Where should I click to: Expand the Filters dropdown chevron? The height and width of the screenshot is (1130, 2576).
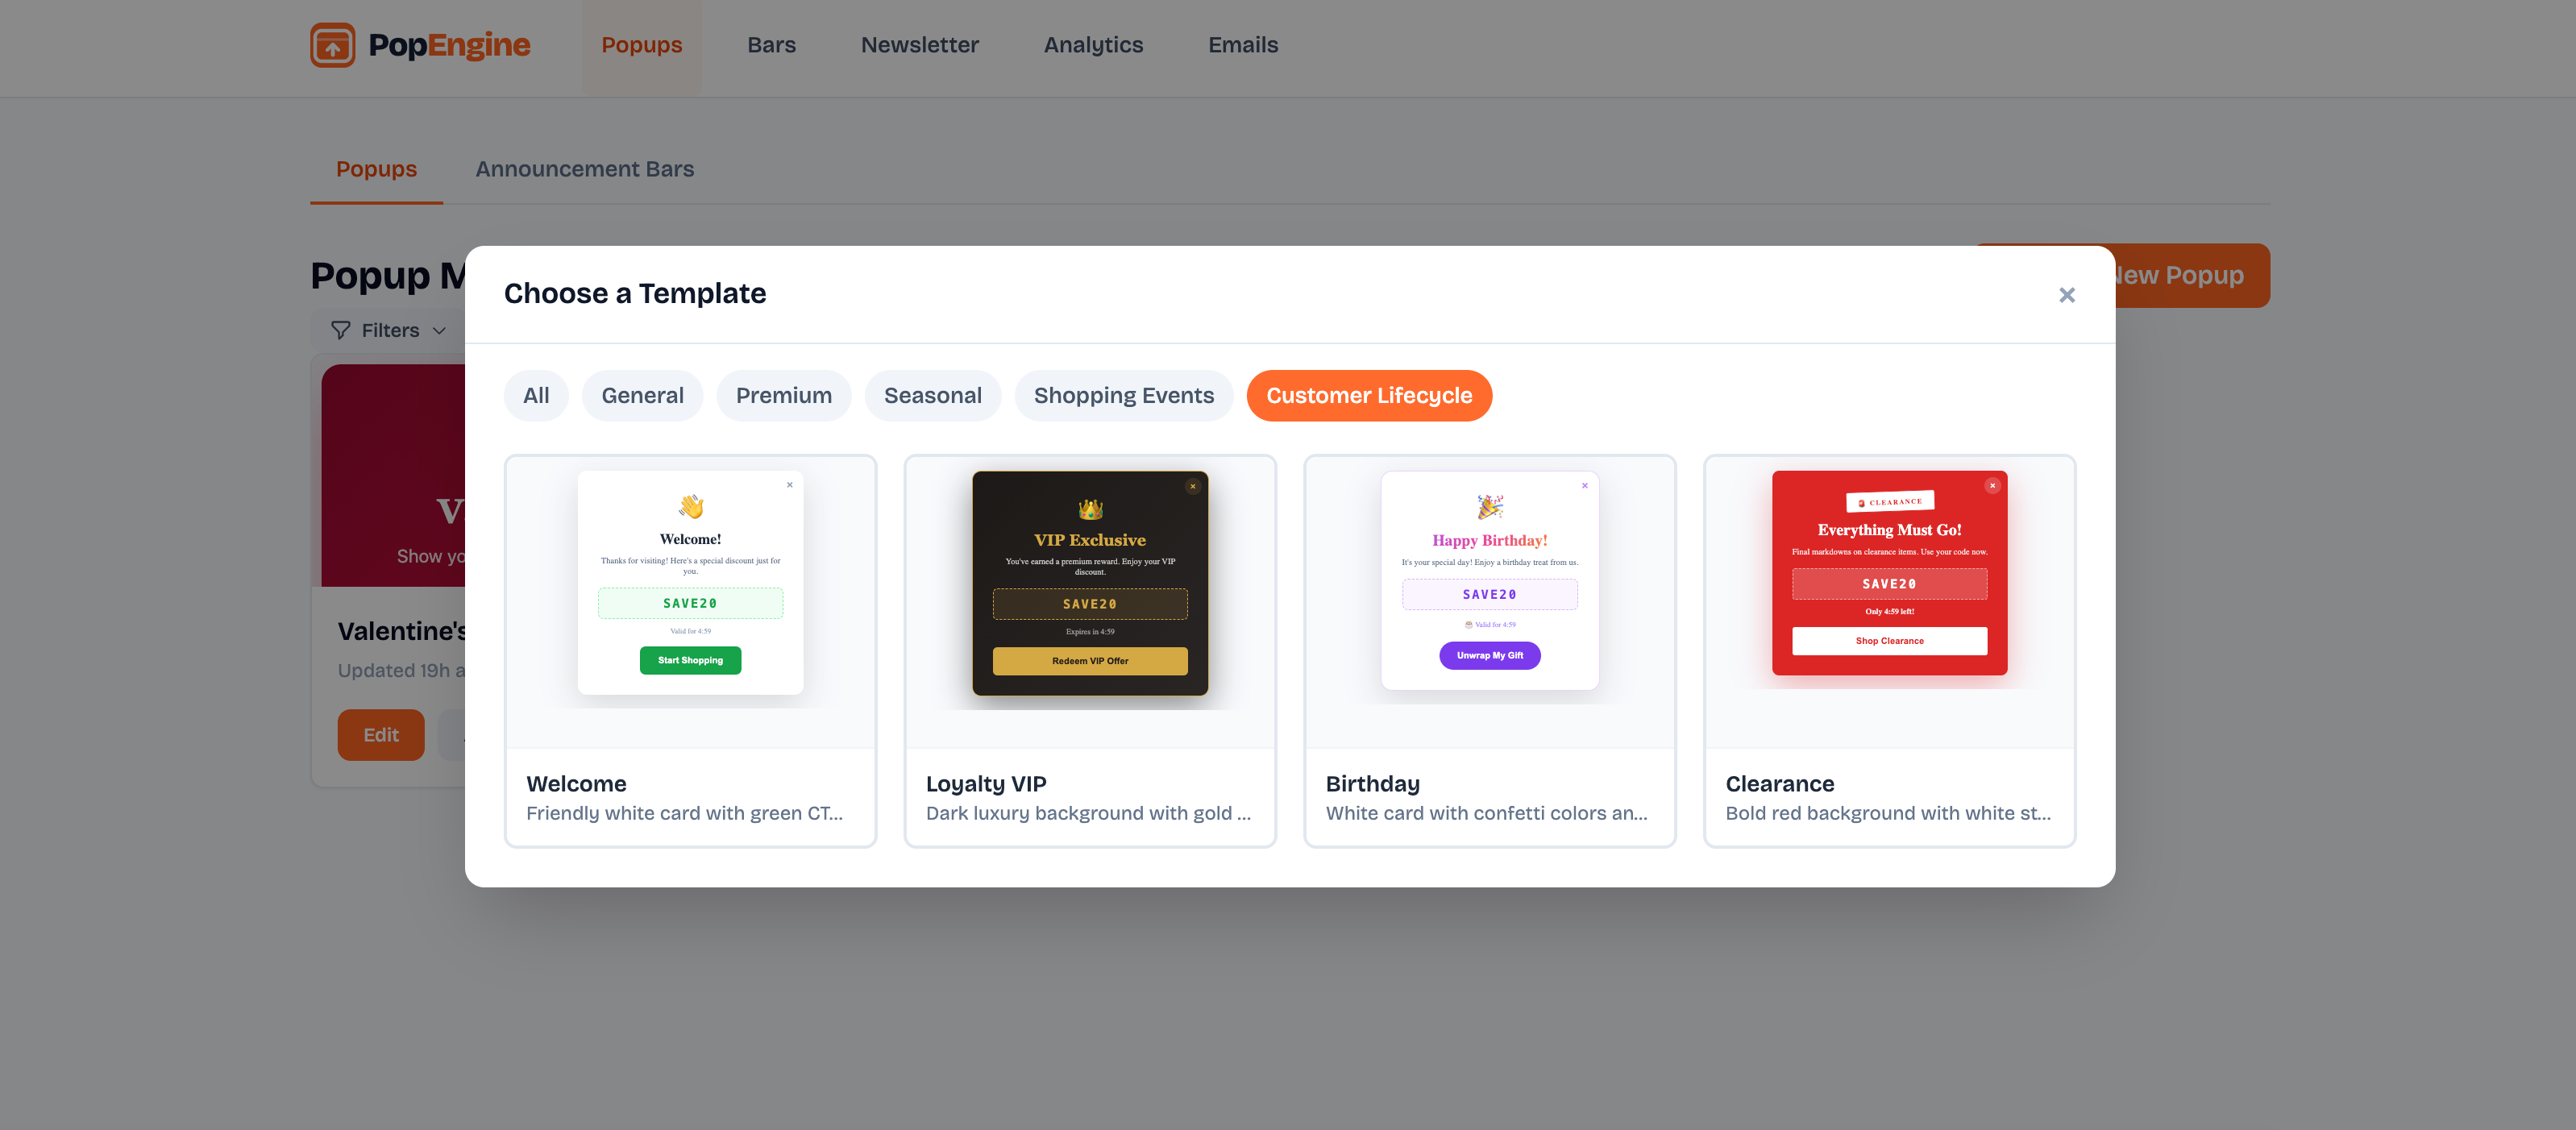(439, 331)
